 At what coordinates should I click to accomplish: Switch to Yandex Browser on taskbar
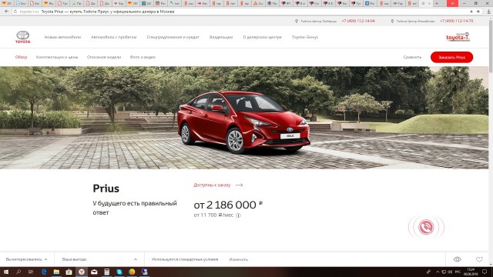tap(82, 272)
